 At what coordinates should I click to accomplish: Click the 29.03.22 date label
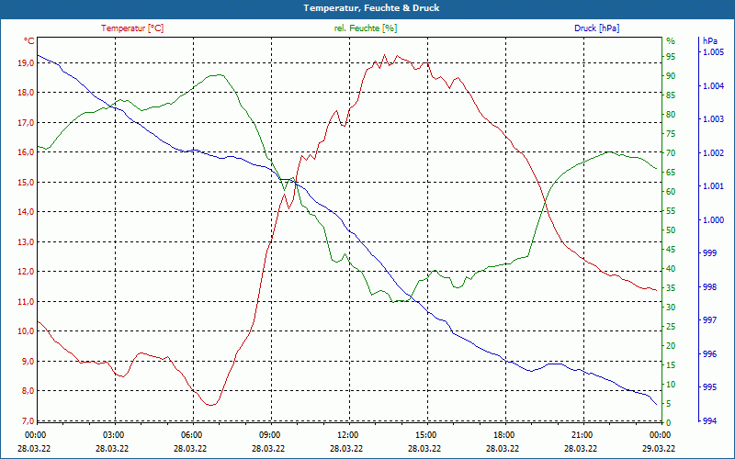click(x=659, y=448)
